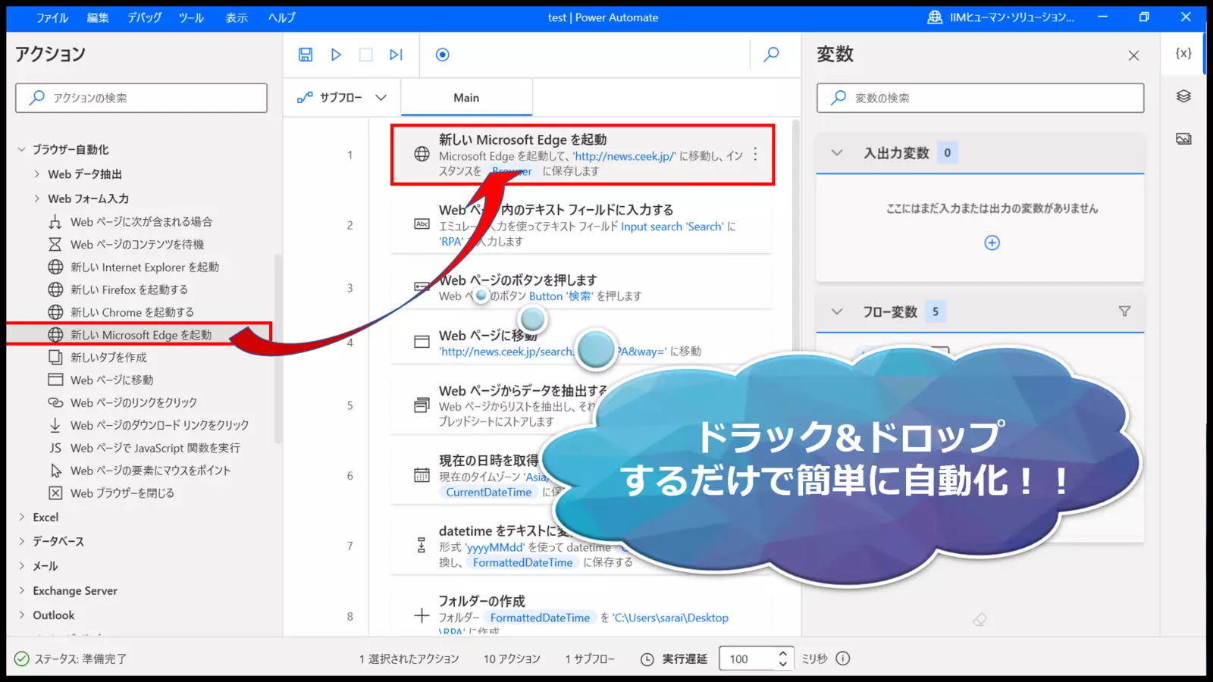
Task: Expand the Outlook action group
Action: pos(22,615)
